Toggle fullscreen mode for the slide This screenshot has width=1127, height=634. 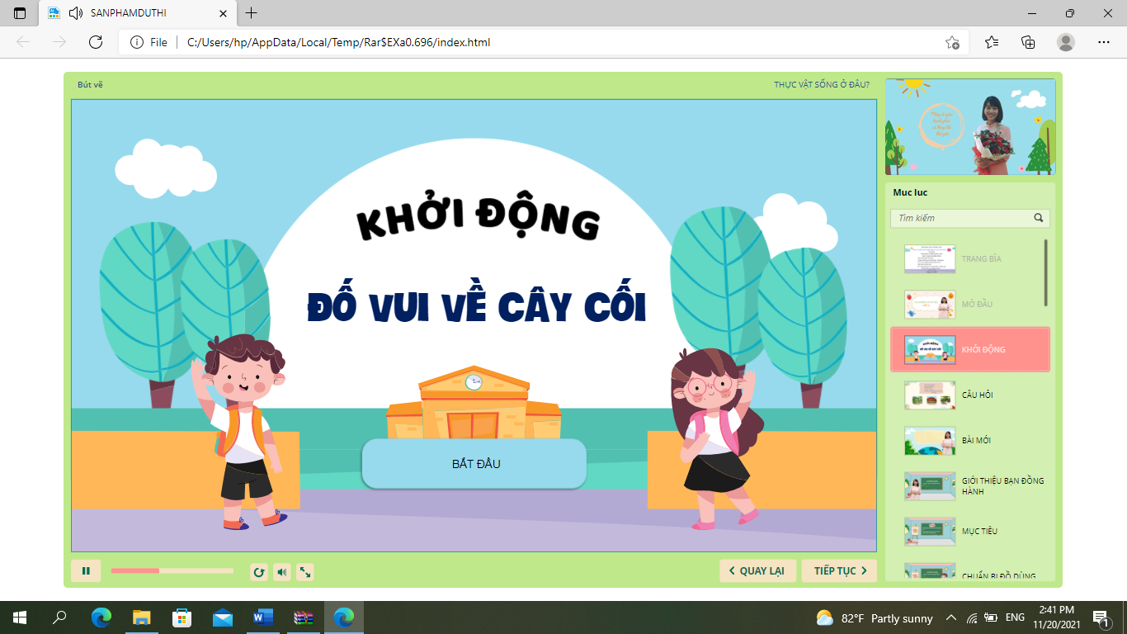coord(304,572)
